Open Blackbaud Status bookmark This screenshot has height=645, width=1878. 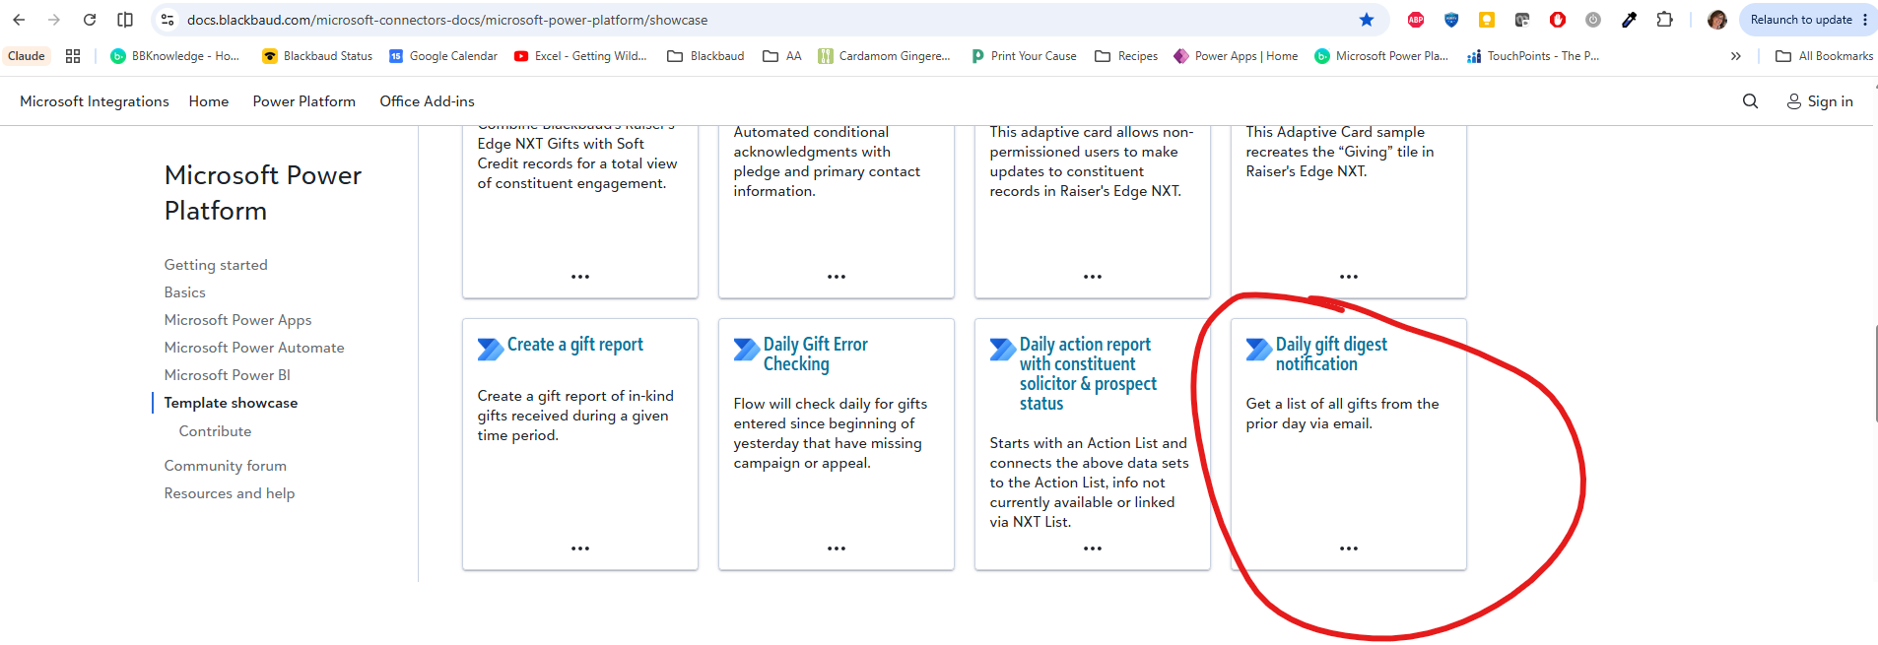[317, 56]
